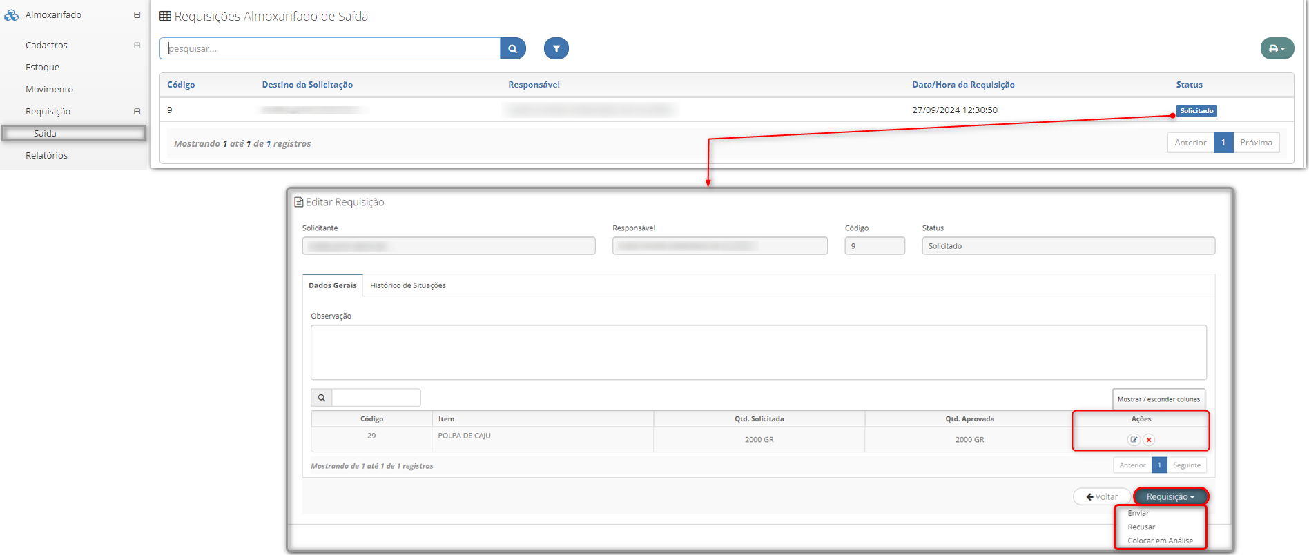Sort items by Qtd. Solicitada column
This screenshot has width=1309, height=555.
759,419
